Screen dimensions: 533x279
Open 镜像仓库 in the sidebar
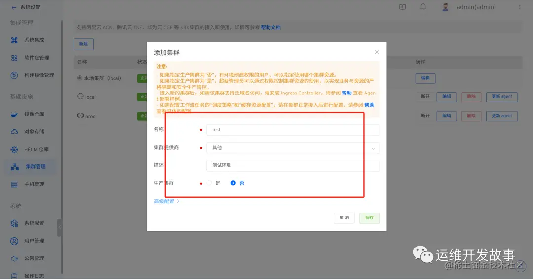click(x=34, y=114)
